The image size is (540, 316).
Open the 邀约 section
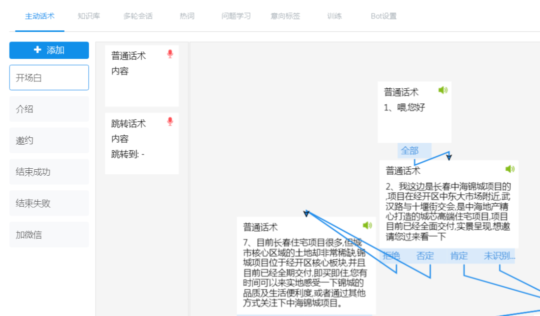point(48,140)
